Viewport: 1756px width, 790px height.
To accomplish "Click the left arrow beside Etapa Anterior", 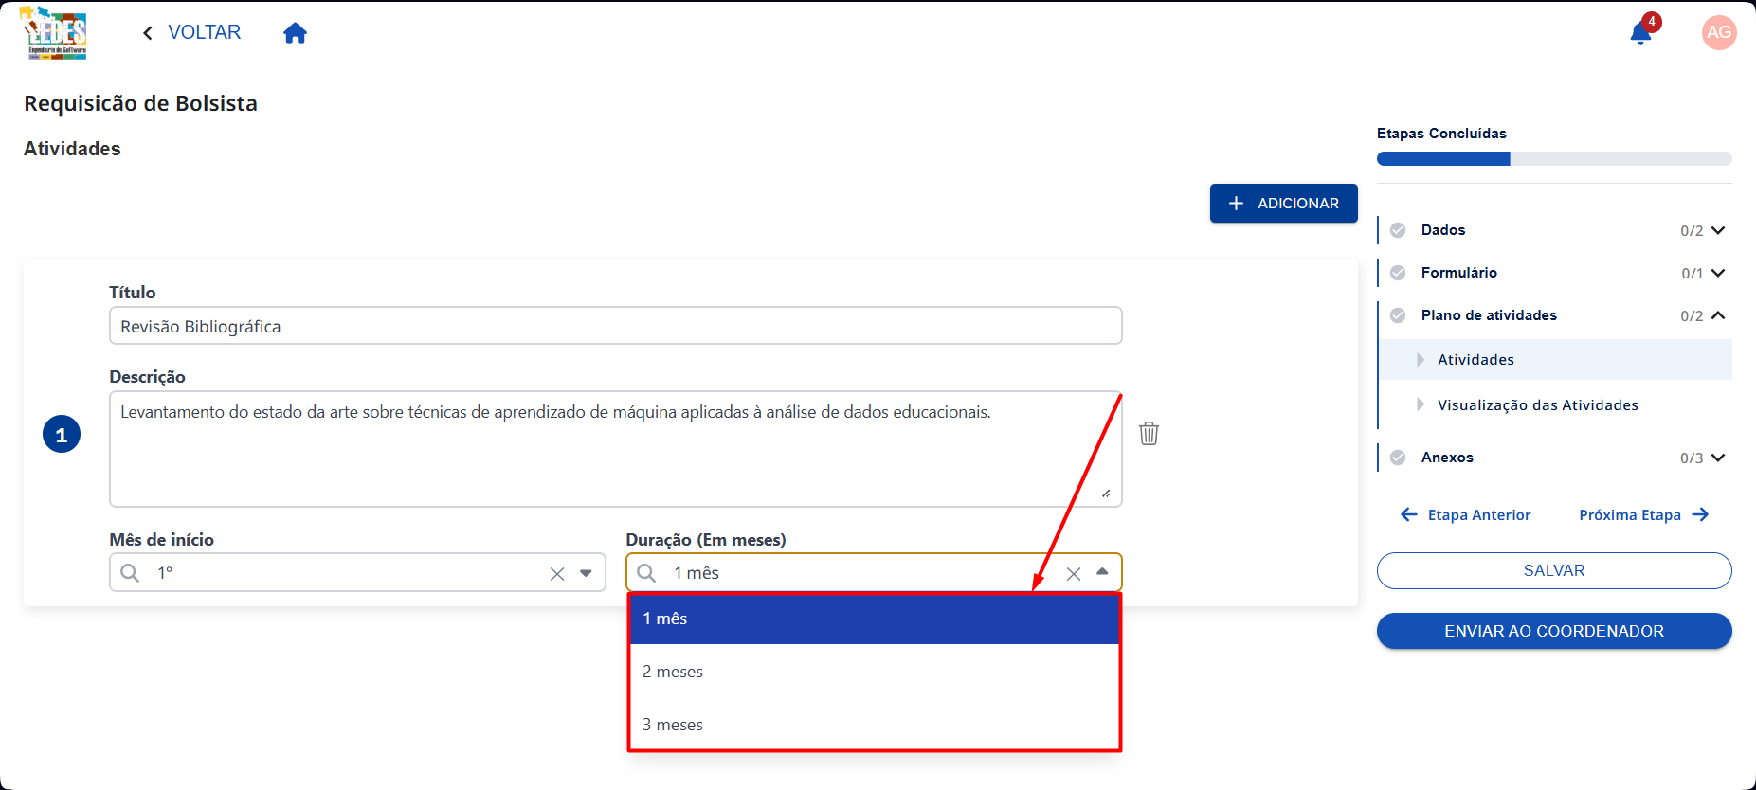I will click(1409, 514).
